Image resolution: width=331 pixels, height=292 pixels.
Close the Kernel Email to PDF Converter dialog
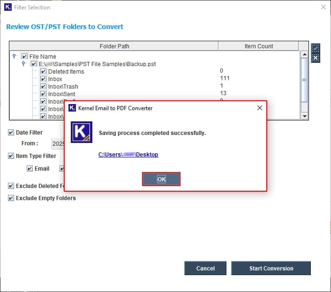pos(260,108)
